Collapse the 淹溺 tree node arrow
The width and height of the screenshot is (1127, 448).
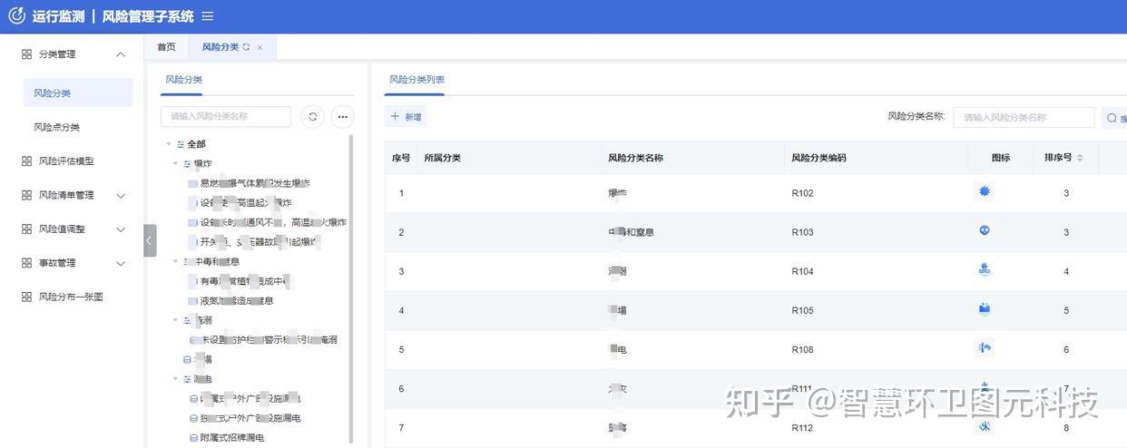click(176, 320)
